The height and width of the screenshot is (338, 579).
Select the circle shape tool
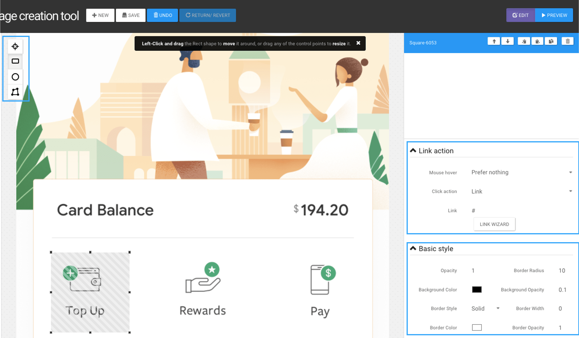pos(15,77)
